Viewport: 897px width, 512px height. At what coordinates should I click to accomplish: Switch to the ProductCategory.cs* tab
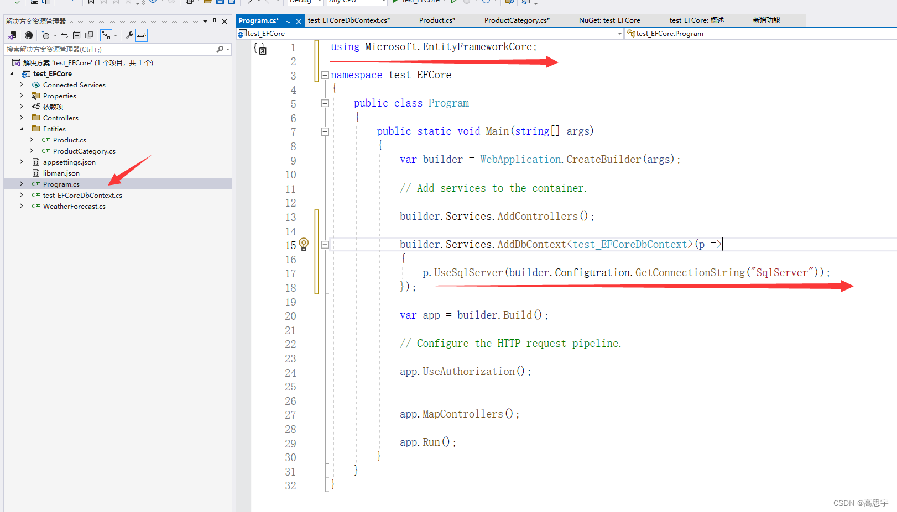click(x=517, y=20)
